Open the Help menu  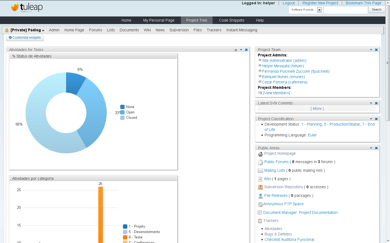coord(260,20)
